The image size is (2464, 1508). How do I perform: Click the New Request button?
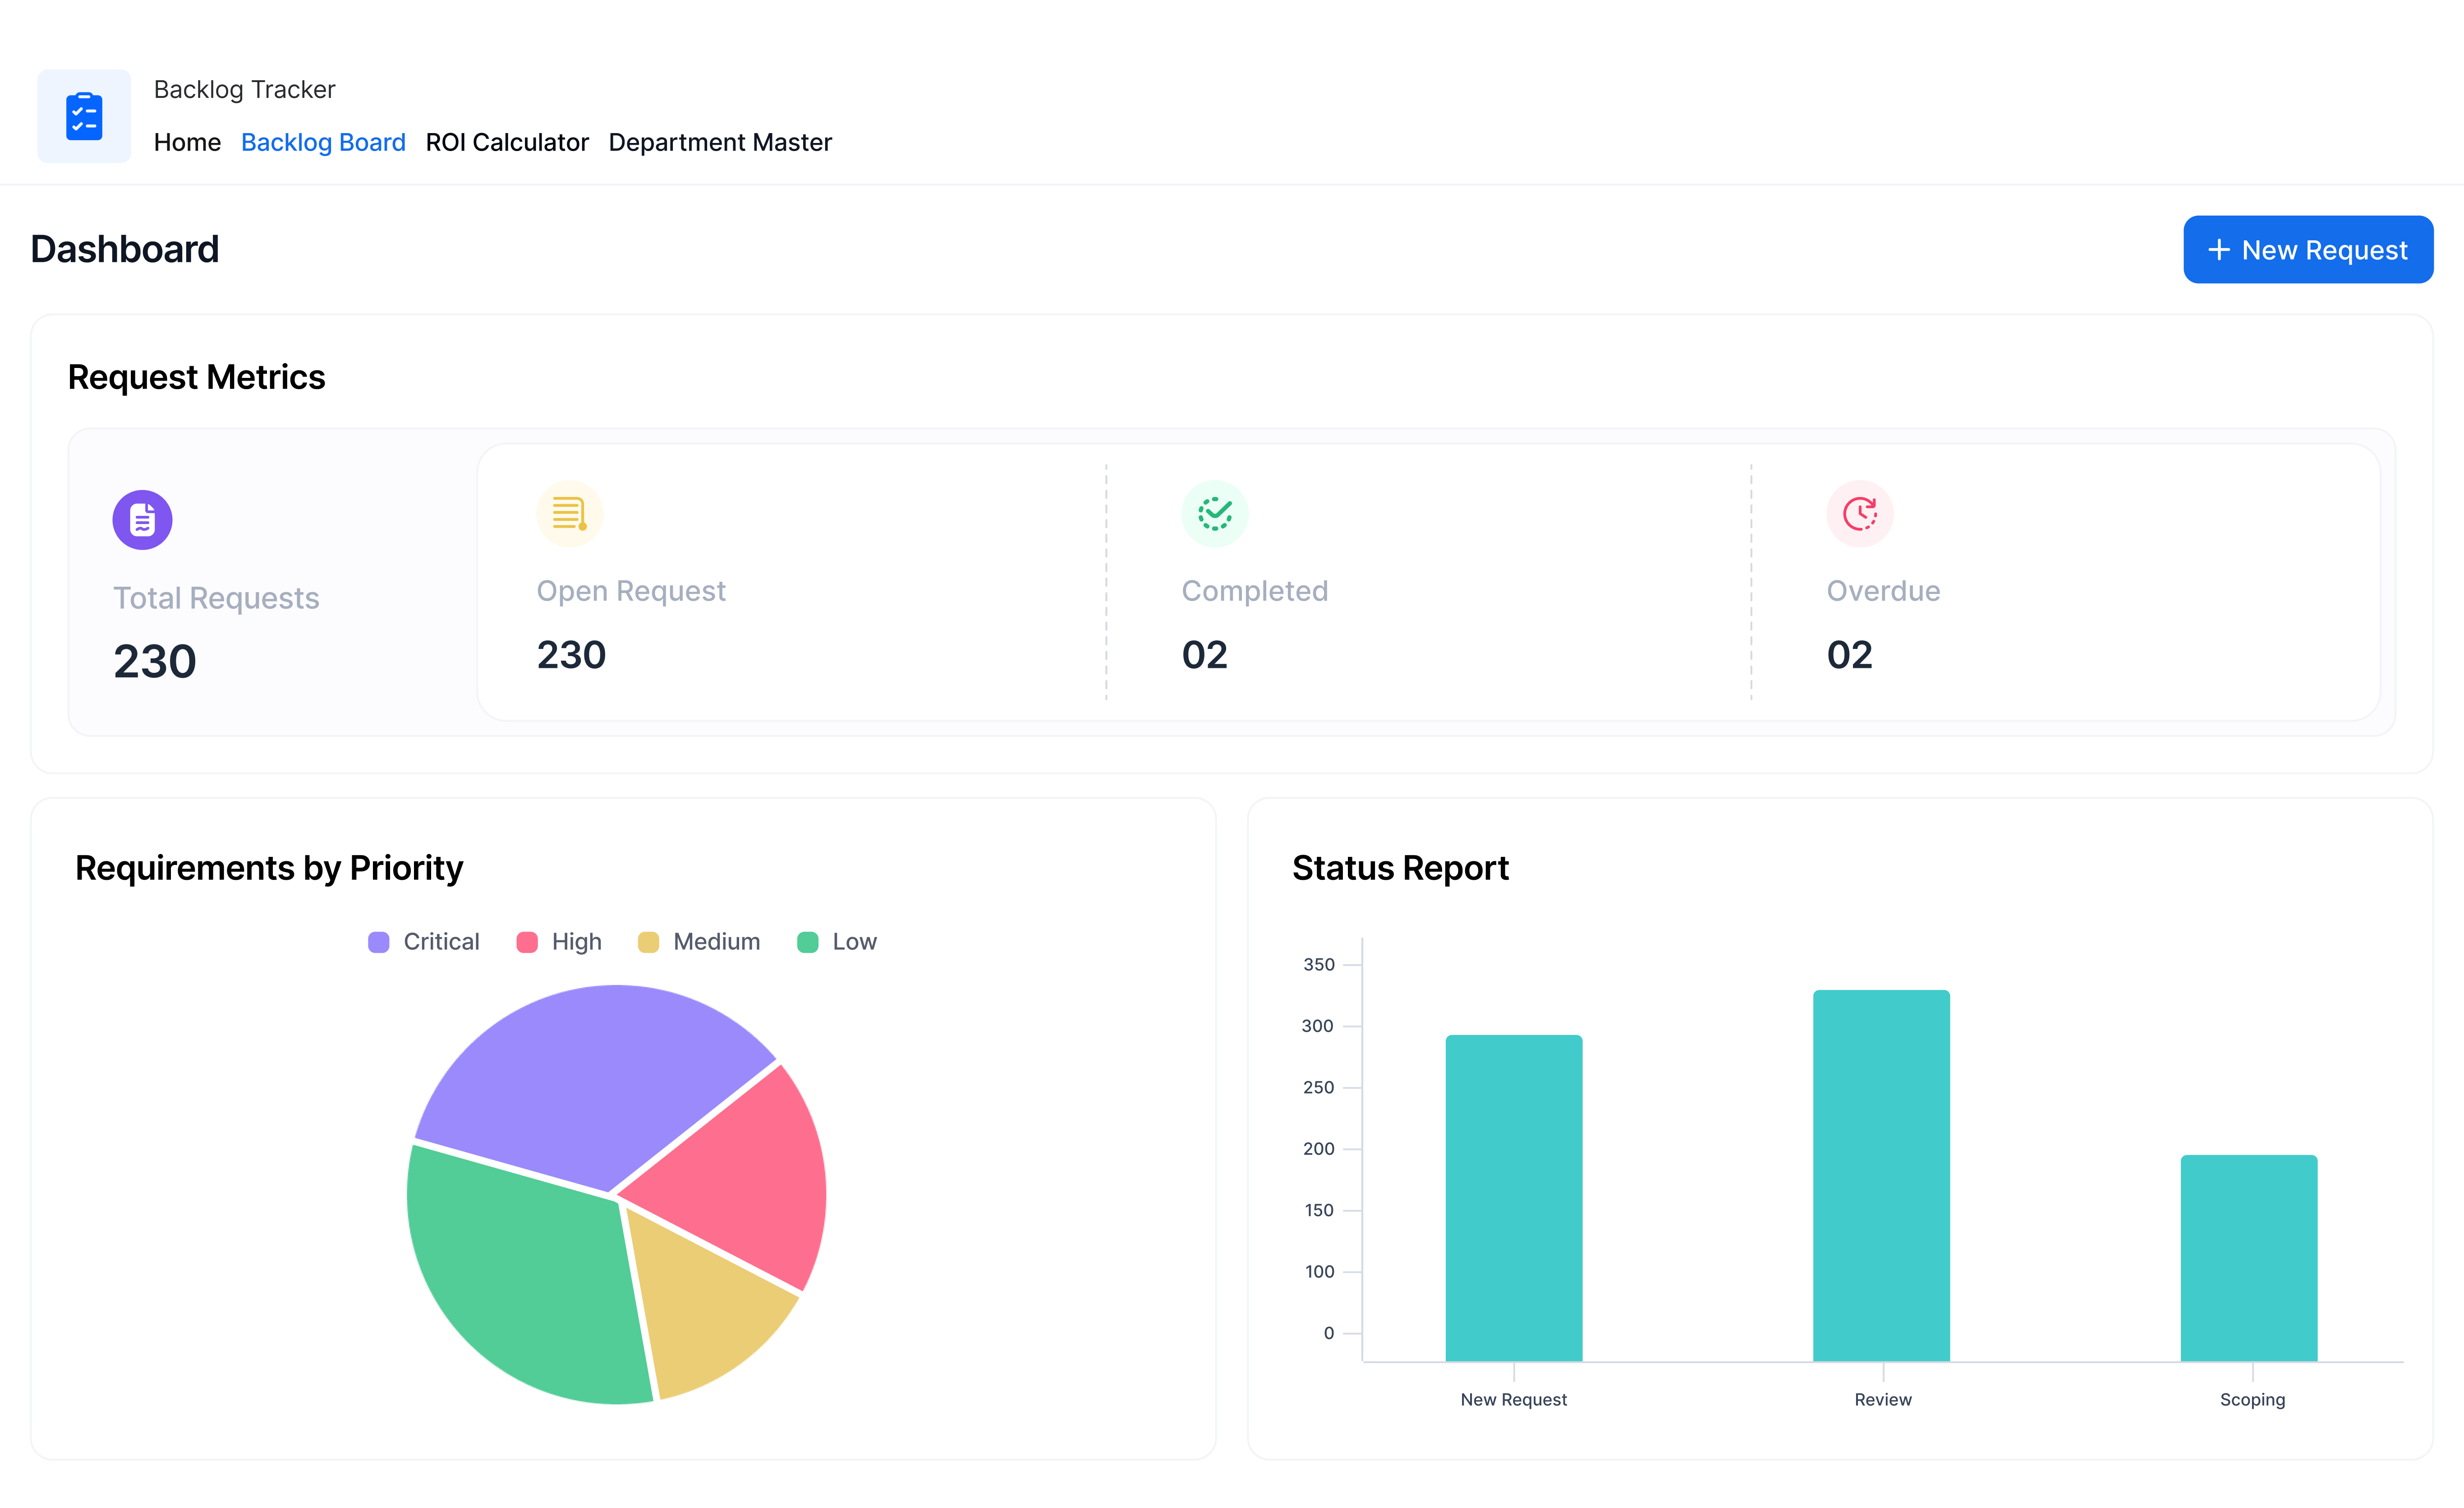pyautogui.click(x=2308, y=249)
